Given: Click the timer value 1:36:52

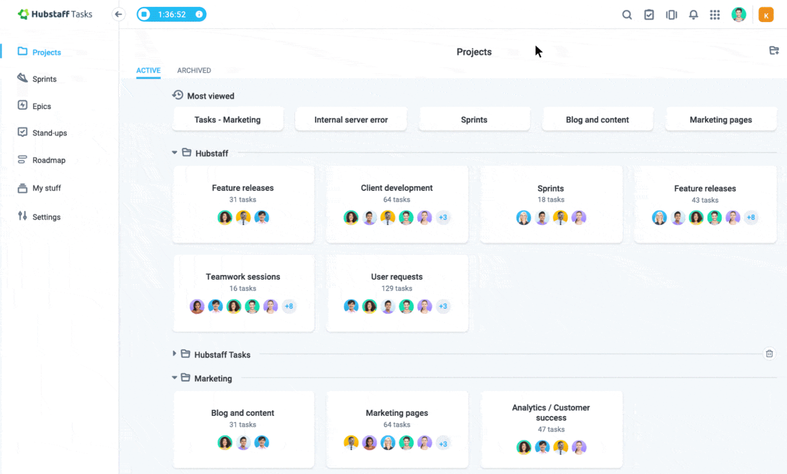Looking at the screenshot, I should (x=172, y=14).
